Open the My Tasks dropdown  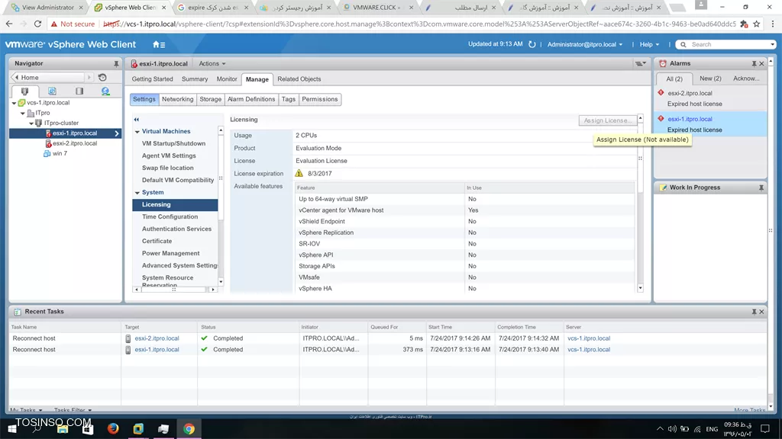[x=26, y=410]
